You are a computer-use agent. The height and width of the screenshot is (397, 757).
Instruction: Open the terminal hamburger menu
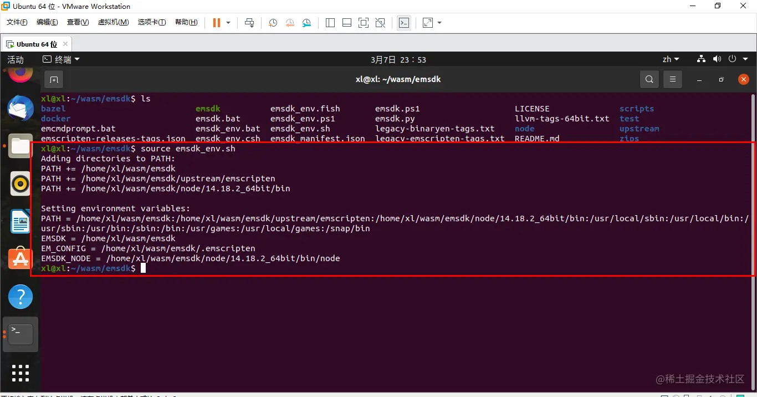[673, 79]
